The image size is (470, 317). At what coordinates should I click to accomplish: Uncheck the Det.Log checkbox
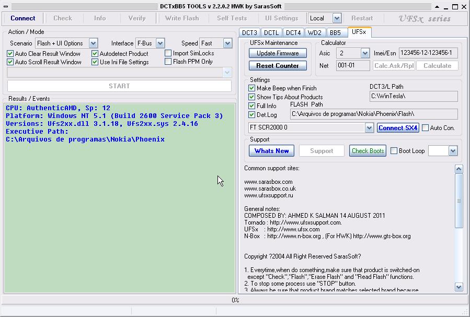252,115
